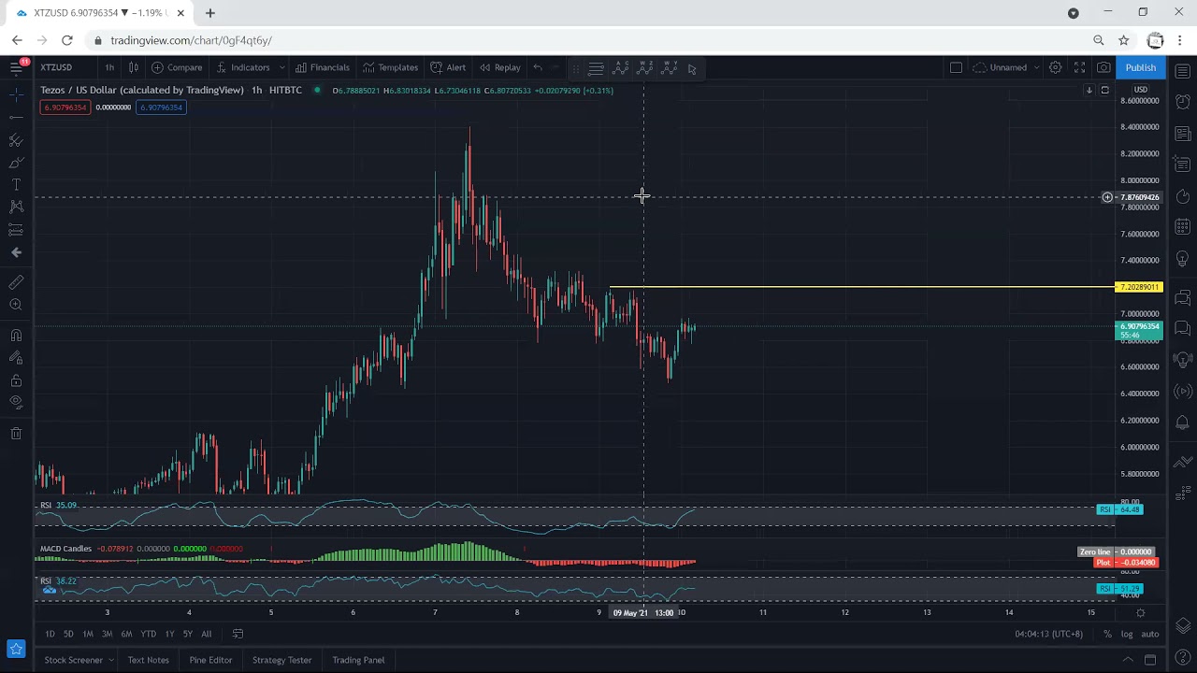The height and width of the screenshot is (673, 1197).
Task: Select the YTD date range
Action: tap(148, 634)
